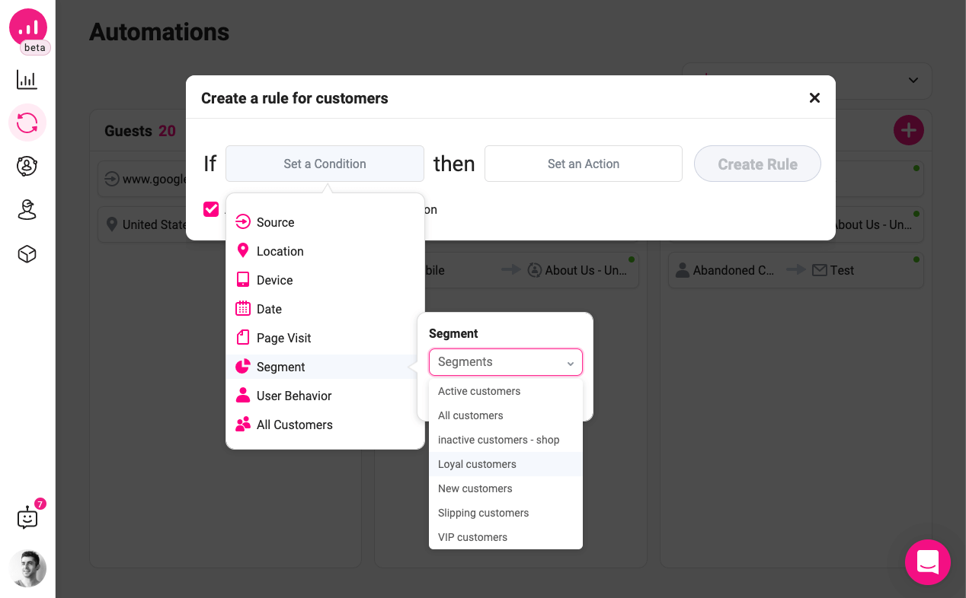Open the live chat bubble widget
The height and width of the screenshot is (598, 966).
928,562
